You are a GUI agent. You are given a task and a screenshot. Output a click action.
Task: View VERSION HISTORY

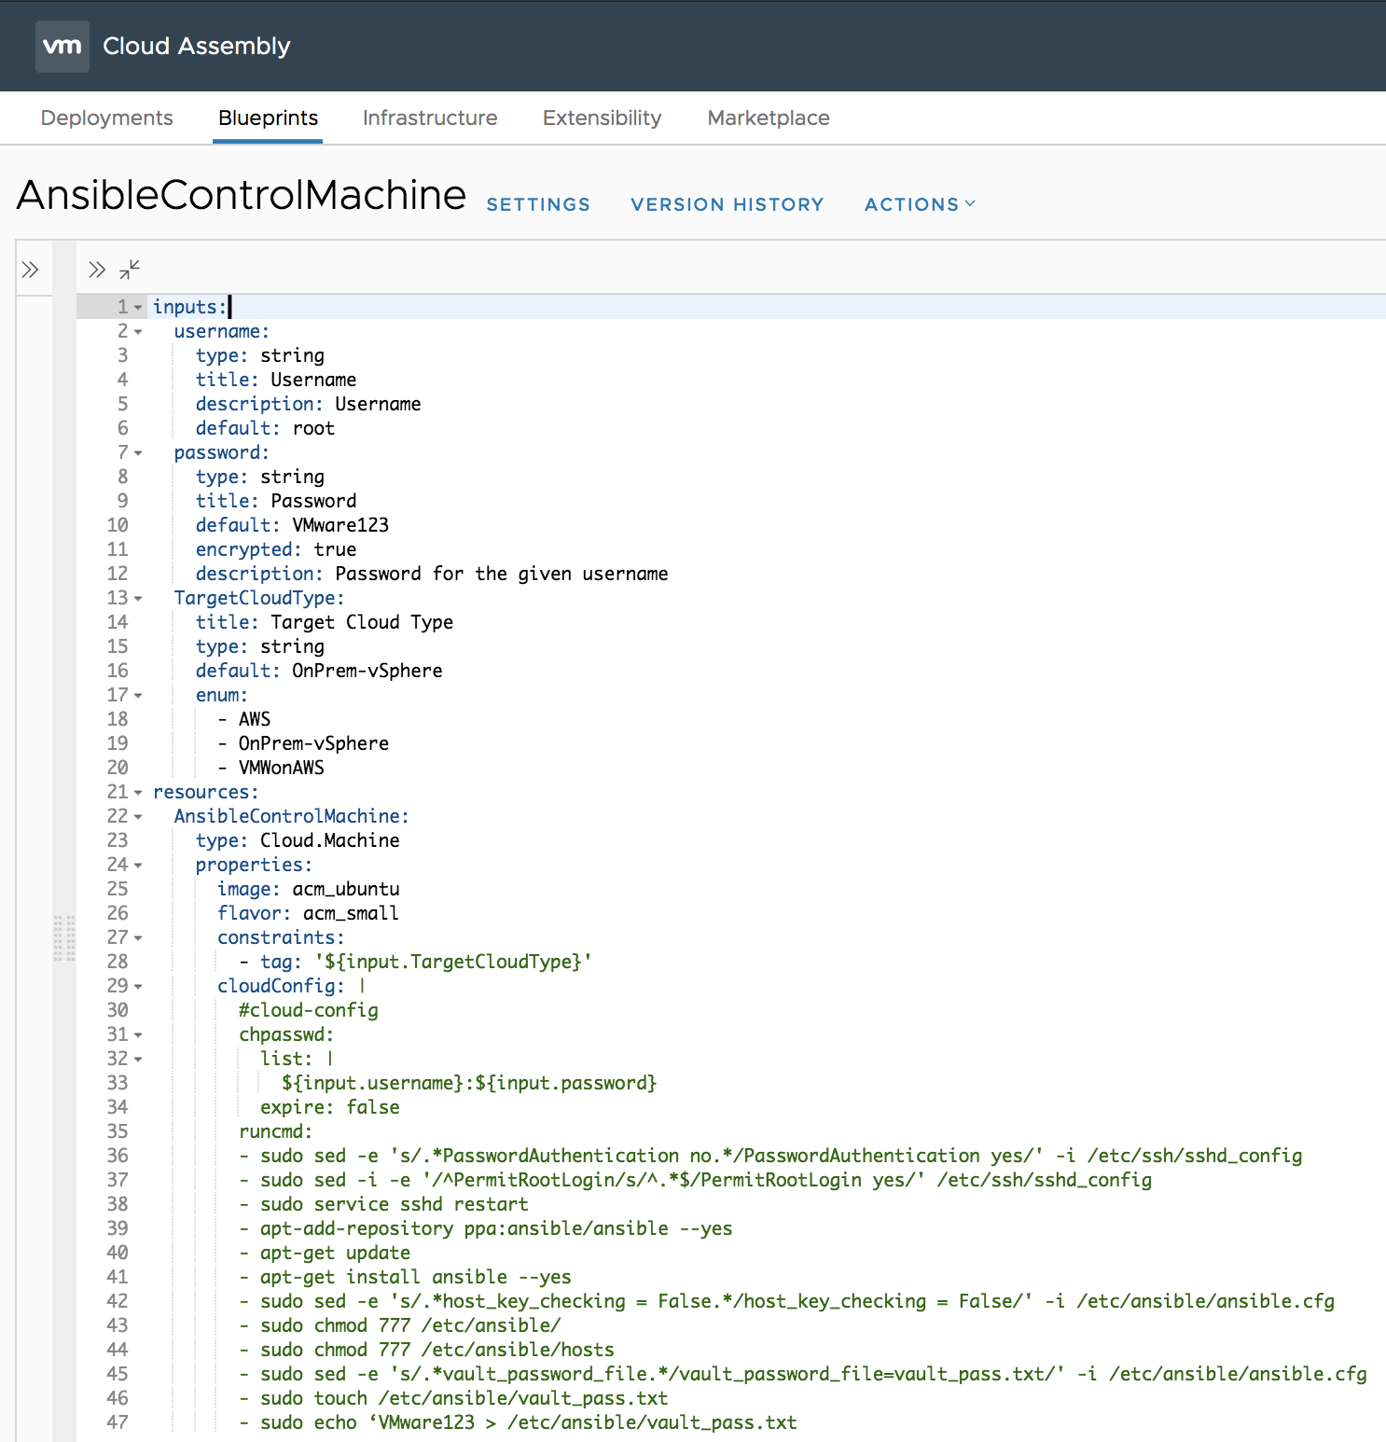point(728,204)
